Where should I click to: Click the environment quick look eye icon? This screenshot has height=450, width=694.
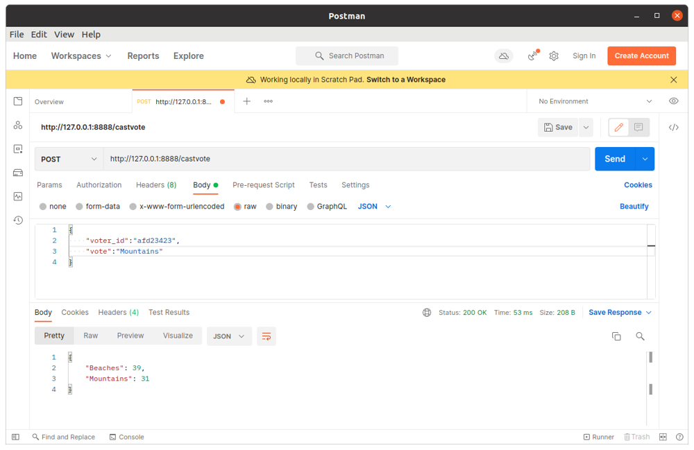pos(673,101)
